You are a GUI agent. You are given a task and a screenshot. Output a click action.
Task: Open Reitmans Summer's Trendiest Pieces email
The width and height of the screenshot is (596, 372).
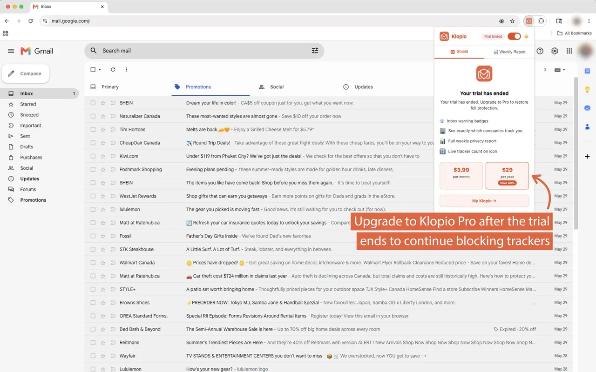(328, 343)
